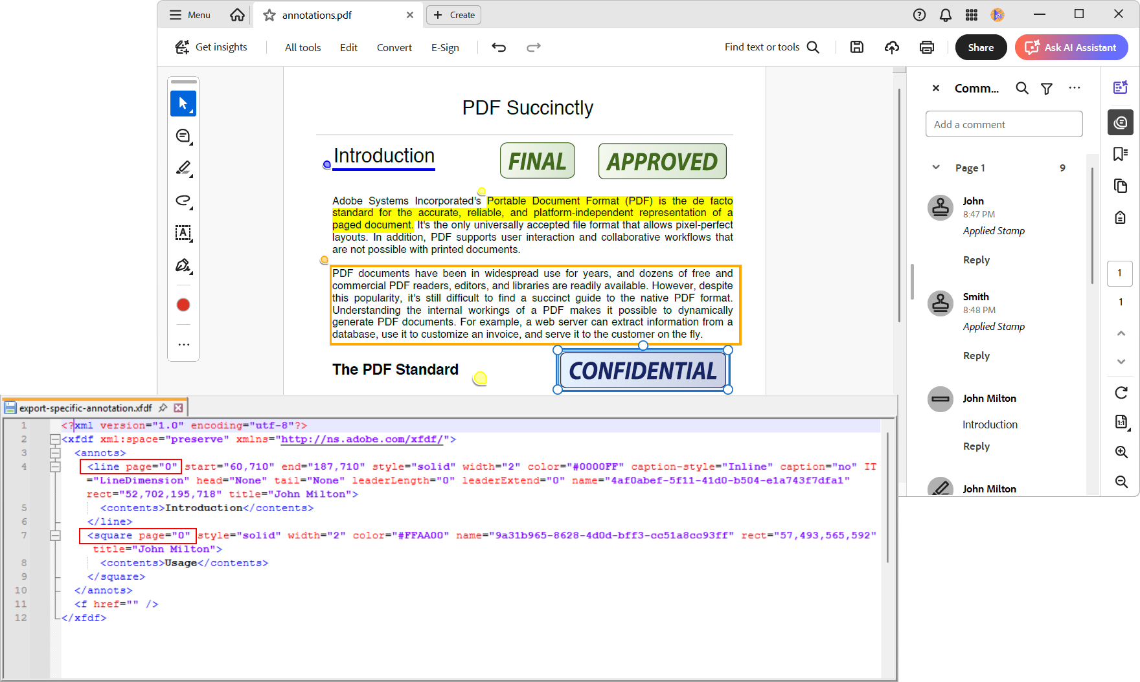1140x682 pixels.
Task: Zoom in on the document with the magnifier
Action: pyautogui.click(x=1121, y=452)
